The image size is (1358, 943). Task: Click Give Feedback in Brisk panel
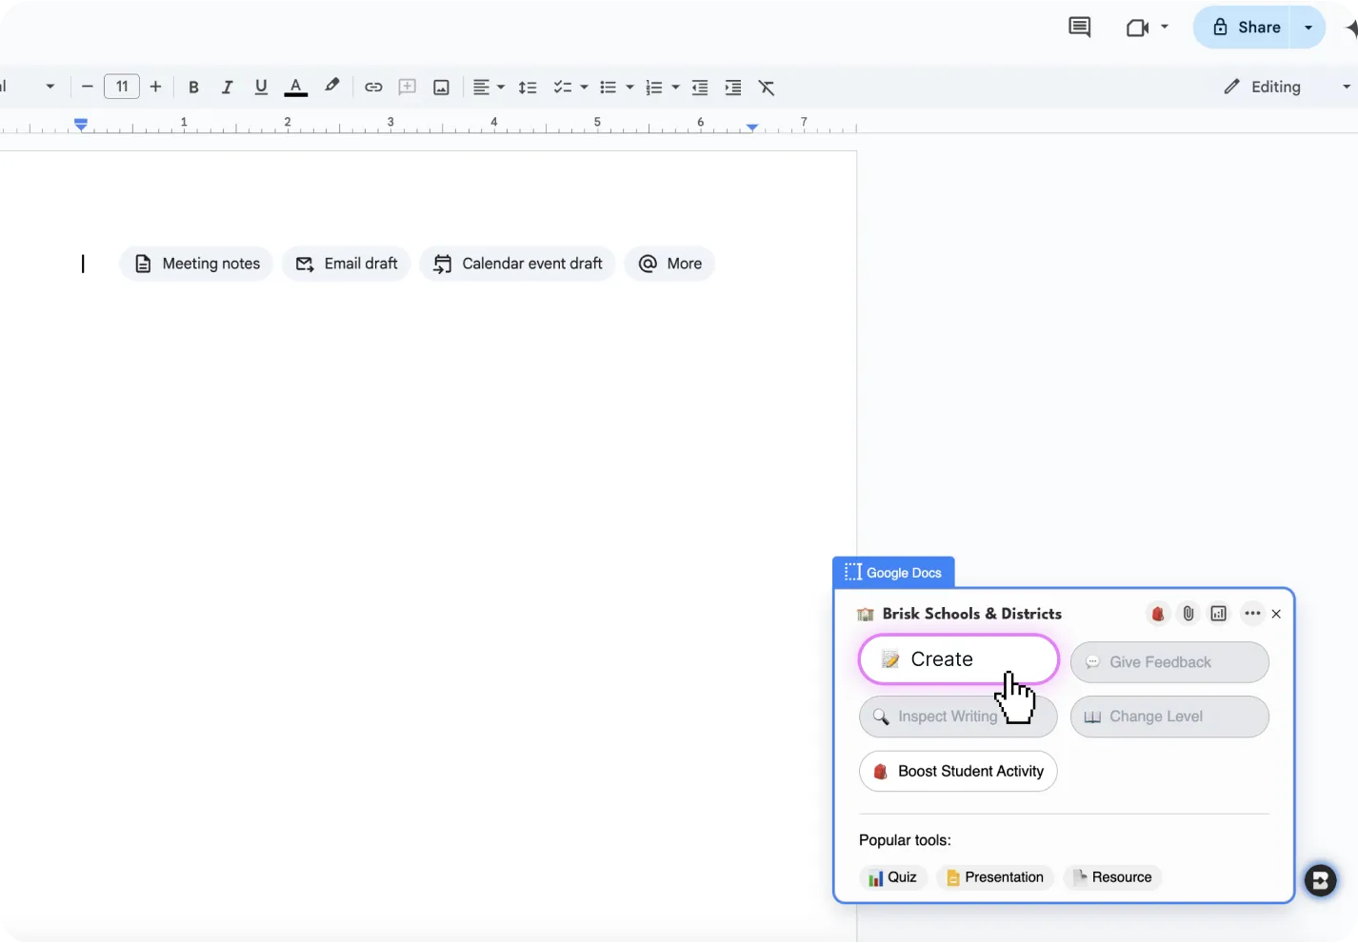pos(1169,662)
